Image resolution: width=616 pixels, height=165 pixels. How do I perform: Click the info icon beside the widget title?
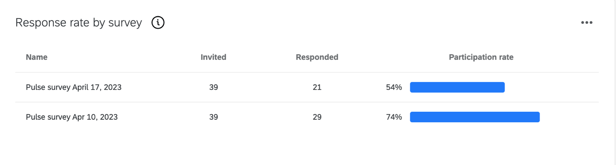tap(158, 22)
